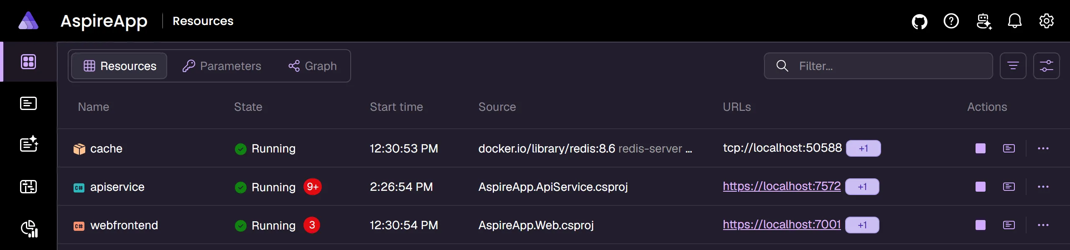Click the 12:30:54 PM start time
Screen dimensions: 1070x250
pyautogui.click(x=404, y=225)
